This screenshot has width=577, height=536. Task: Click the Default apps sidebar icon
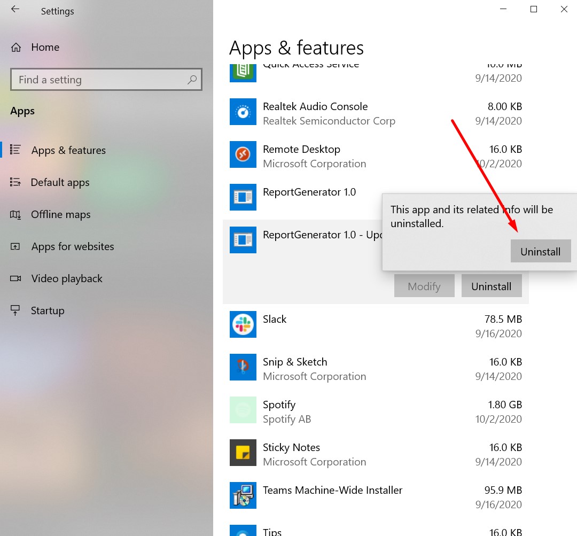point(15,182)
